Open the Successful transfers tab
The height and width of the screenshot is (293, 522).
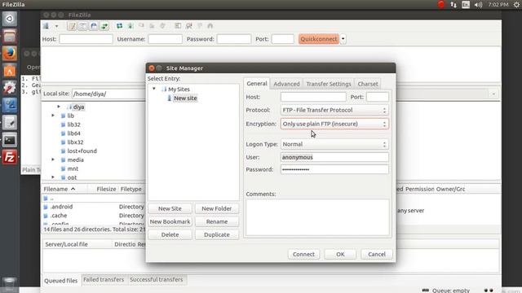click(157, 280)
